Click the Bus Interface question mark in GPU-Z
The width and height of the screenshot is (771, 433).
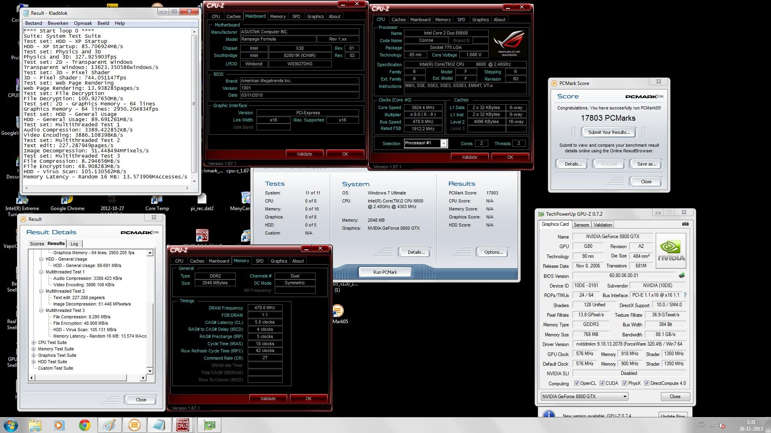click(685, 295)
